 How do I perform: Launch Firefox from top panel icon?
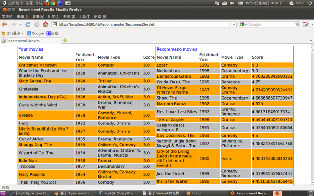tap(47, 3)
